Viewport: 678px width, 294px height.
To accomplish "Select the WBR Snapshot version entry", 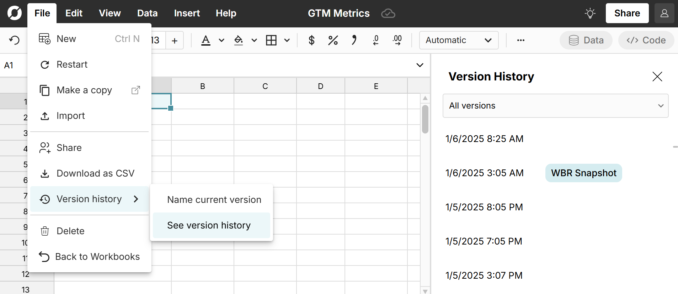I will [x=583, y=173].
